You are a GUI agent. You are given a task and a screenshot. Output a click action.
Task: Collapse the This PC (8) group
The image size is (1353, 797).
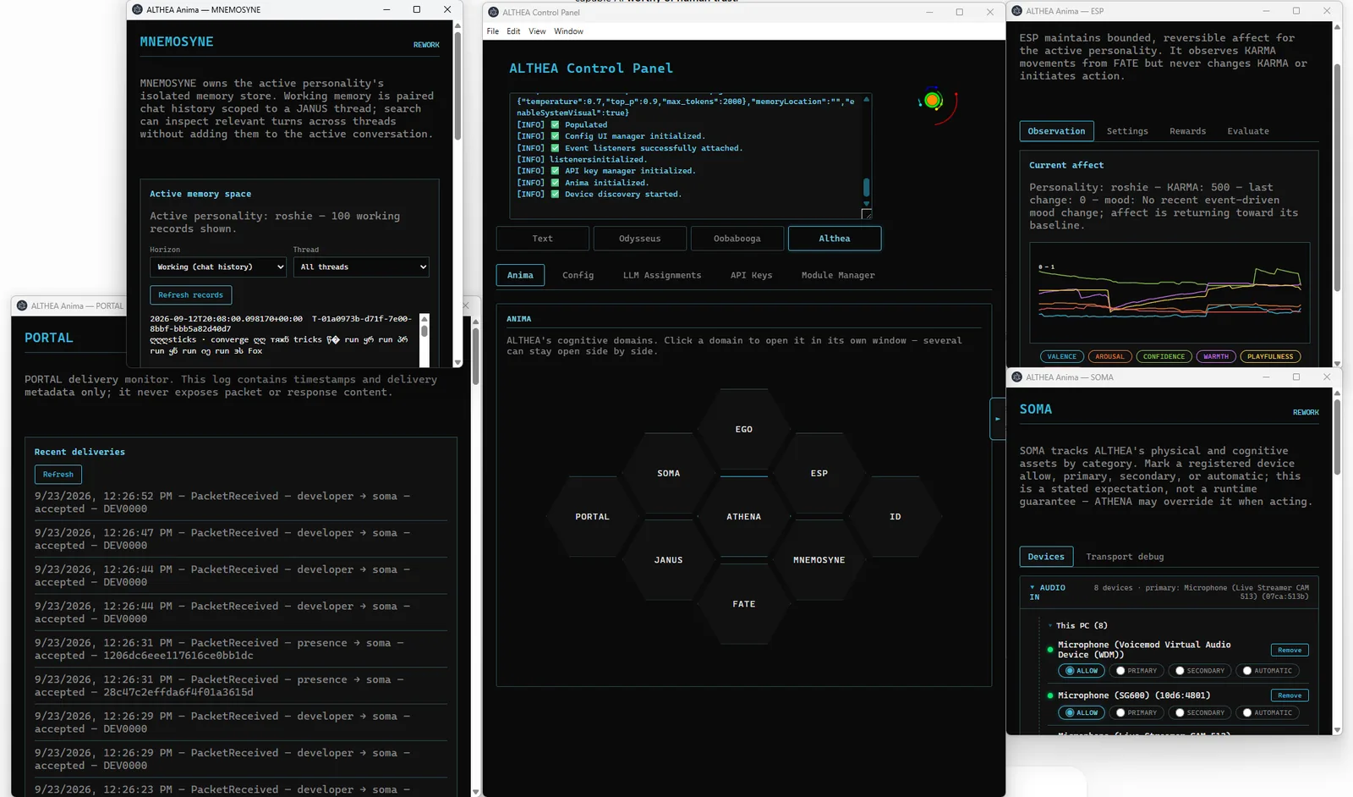(1077, 625)
